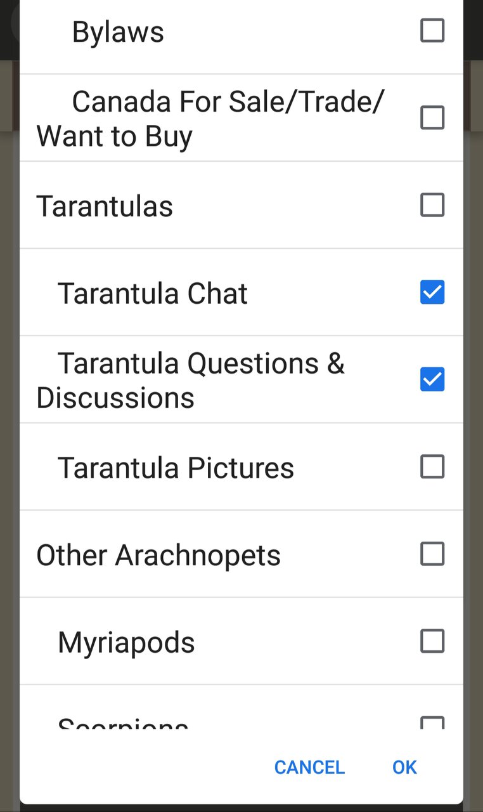This screenshot has width=483, height=812.
Task: Enable the Tarantulas category checkbox
Action: pyautogui.click(x=432, y=205)
